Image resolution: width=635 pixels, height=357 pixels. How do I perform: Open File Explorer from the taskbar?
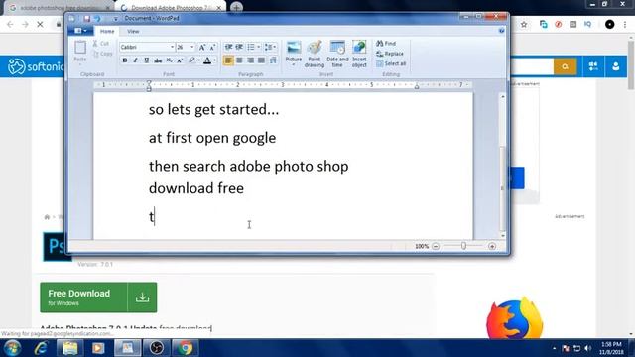click(x=69, y=348)
